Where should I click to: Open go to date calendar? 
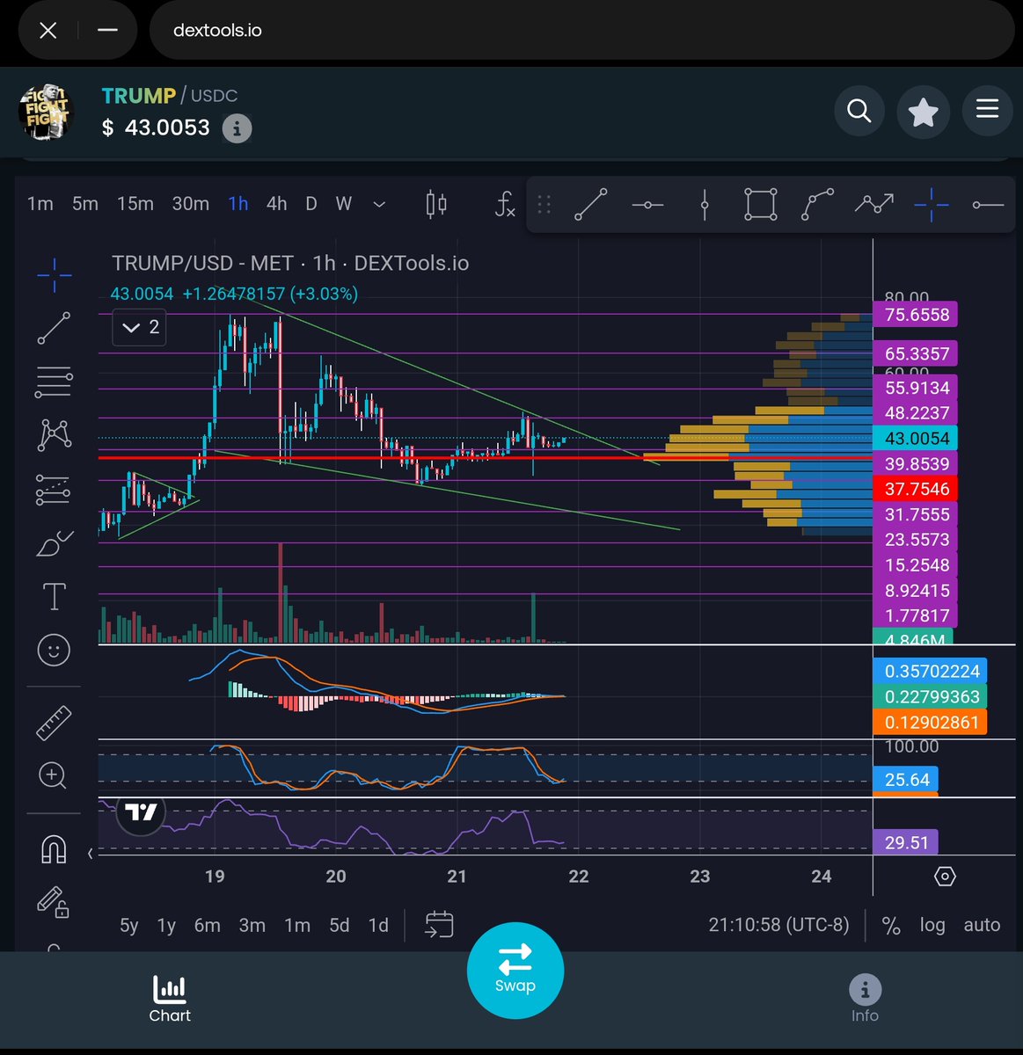coord(439,925)
